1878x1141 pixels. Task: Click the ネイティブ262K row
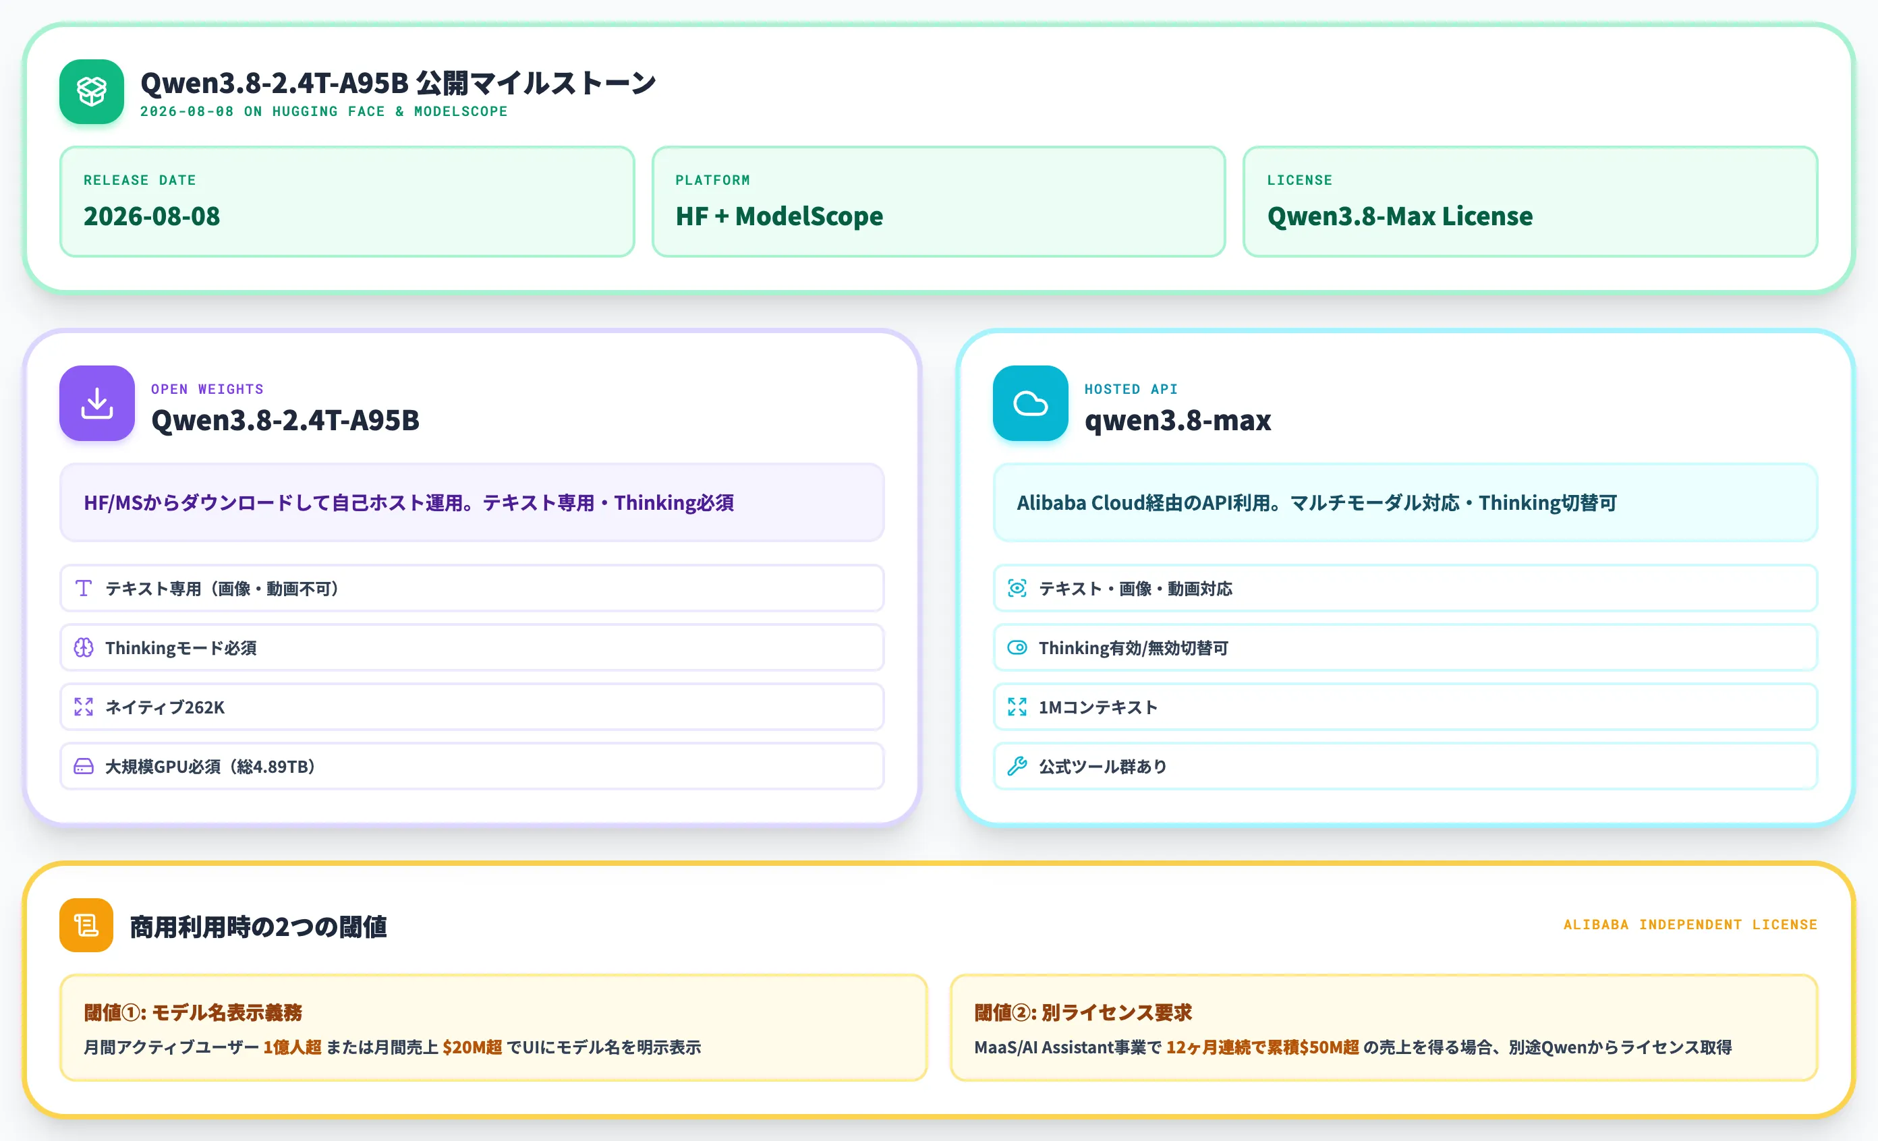click(x=472, y=707)
